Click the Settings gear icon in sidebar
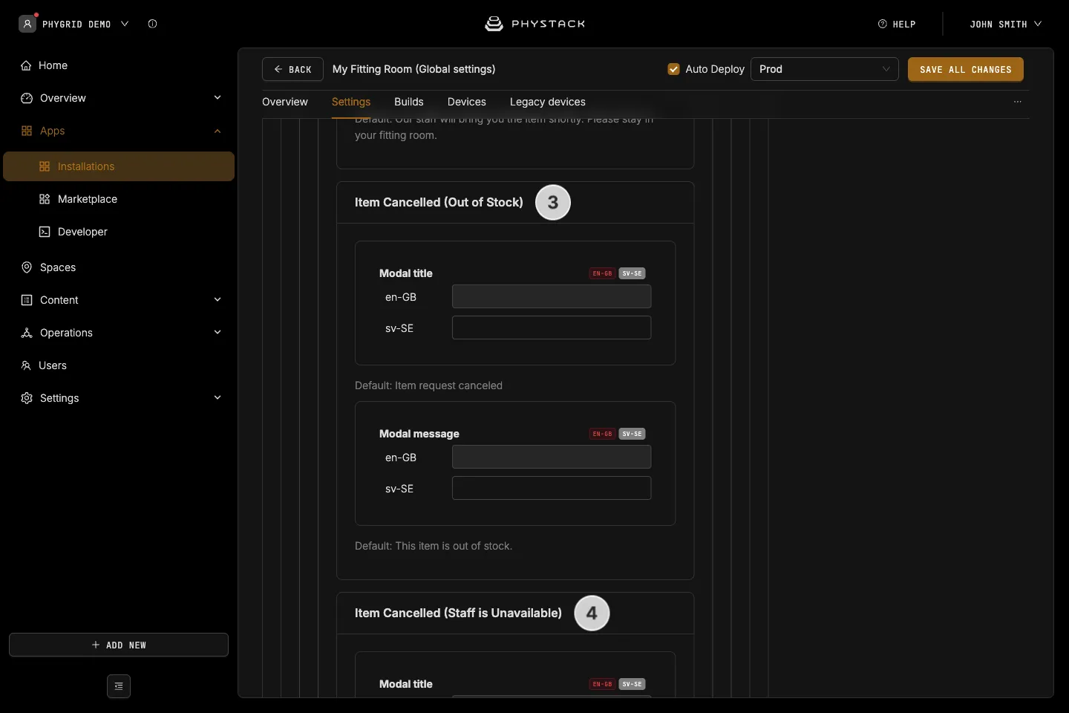The width and height of the screenshot is (1069, 713). pyautogui.click(x=27, y=398)
